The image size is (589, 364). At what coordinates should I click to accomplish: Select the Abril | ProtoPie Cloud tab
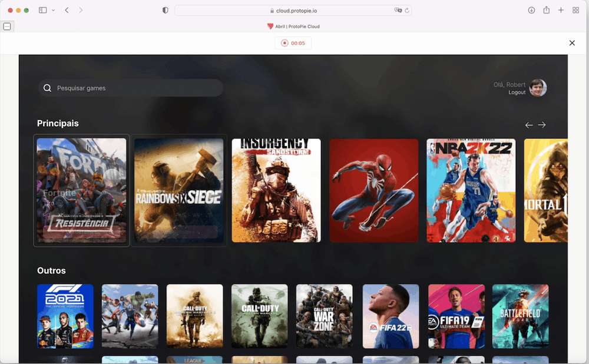(293, 27)
